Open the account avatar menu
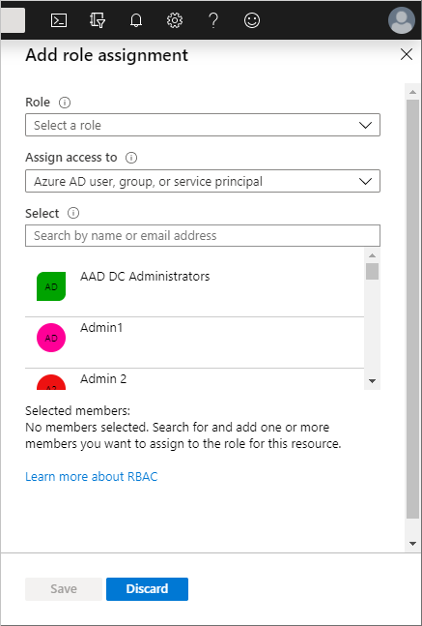 pos(402,20)
